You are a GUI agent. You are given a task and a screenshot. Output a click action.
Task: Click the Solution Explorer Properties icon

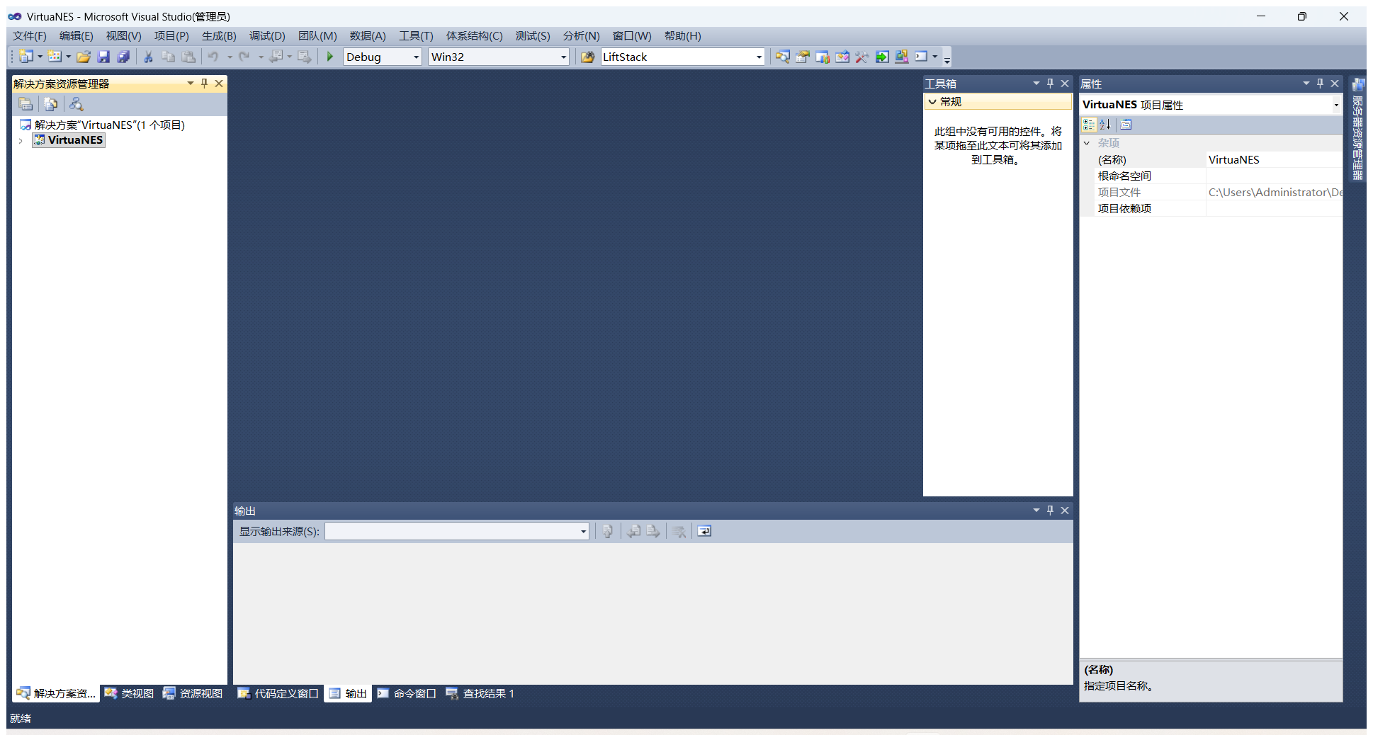(26, 104)
